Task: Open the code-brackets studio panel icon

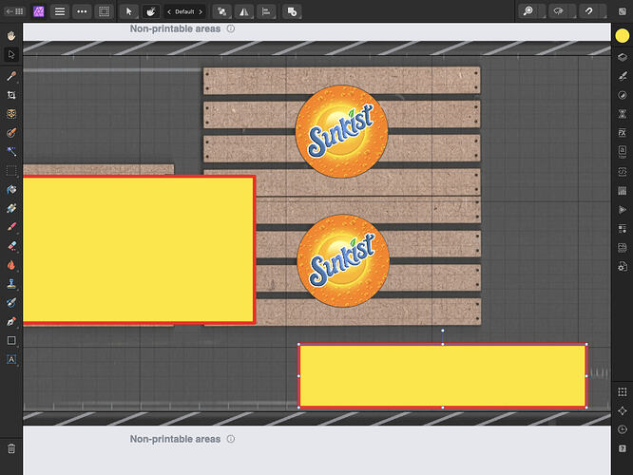Action: tap(623, 171)
